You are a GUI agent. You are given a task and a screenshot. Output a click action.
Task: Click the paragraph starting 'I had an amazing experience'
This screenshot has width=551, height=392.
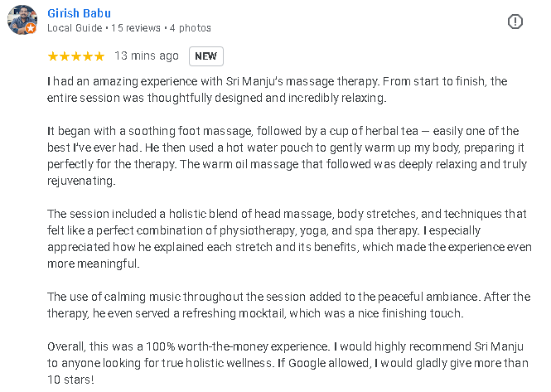click(x=278, y=90)
